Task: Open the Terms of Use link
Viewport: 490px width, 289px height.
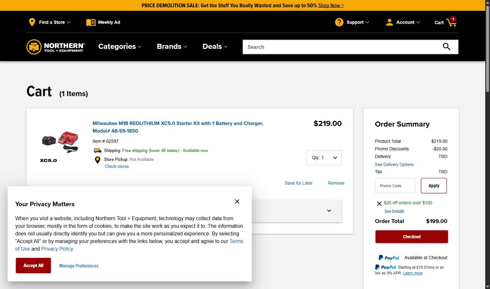Action: point(237,241)
